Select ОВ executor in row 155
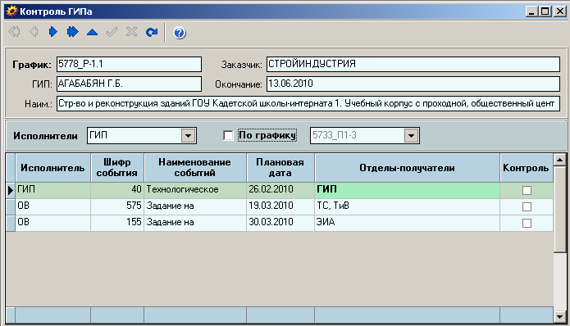The image size is (570, 326). point(52,223)
